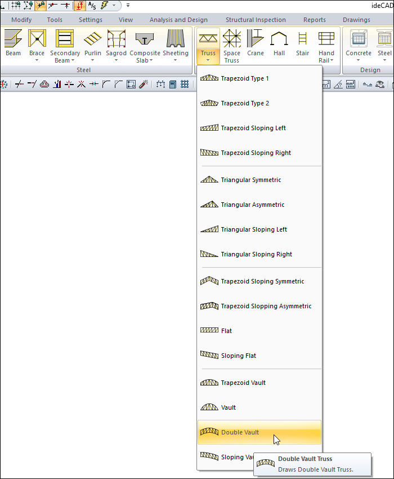394x479 pixels.
Task: Click the Hand Rail icon
Action: 326,39
